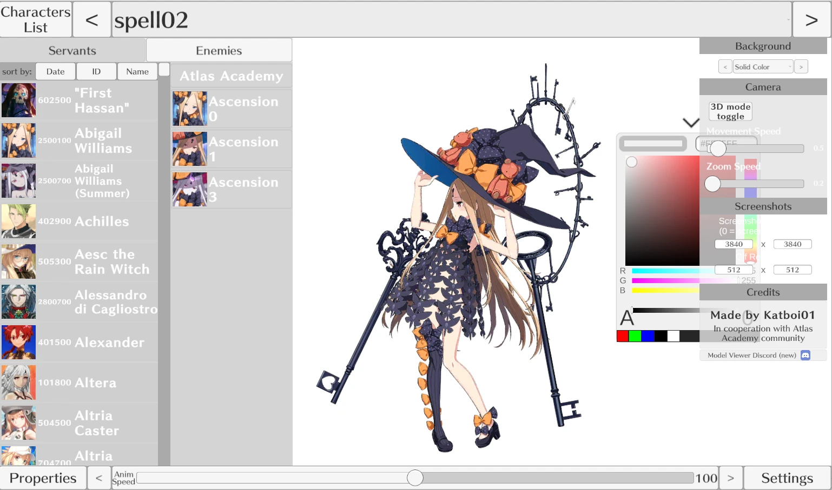
Task: Toggle the small checkbox next to Name sort
Action: click(164, 70)
